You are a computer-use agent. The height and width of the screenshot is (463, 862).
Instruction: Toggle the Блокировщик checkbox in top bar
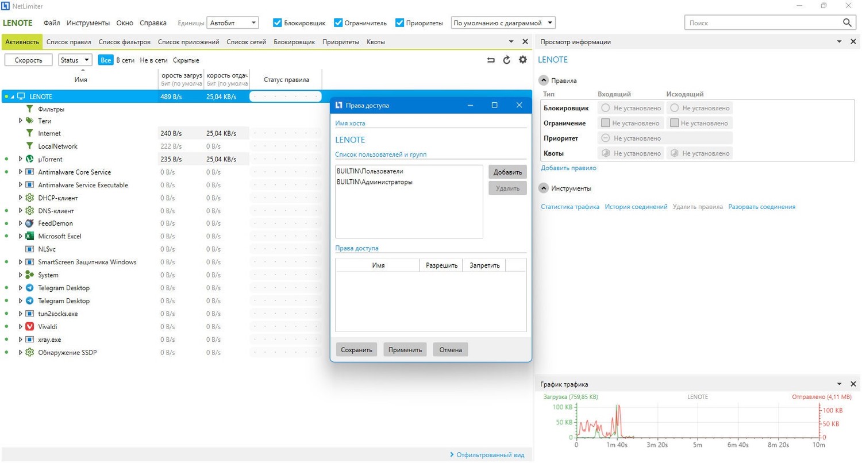pyautogui.click(x=278, y=23)
